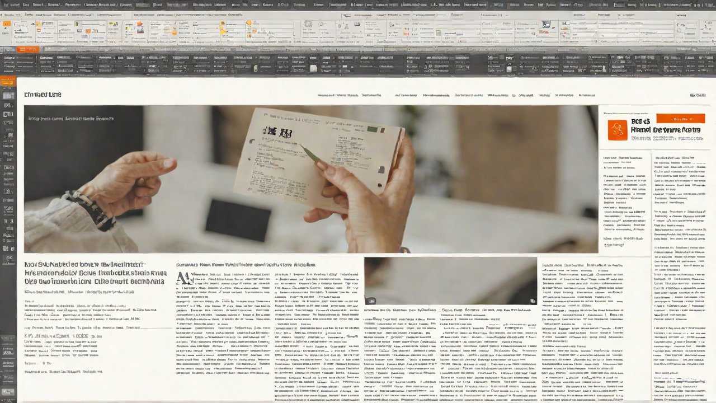Image resolution: width=716 pixels, height=403 pixels.
Task: Click the orange icon at ribbon's far left
Action: pos(6,24)
